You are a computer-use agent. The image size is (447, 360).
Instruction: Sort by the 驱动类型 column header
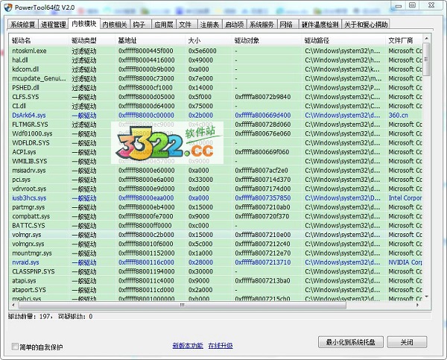pyautogui.click(x=92, y=40)
